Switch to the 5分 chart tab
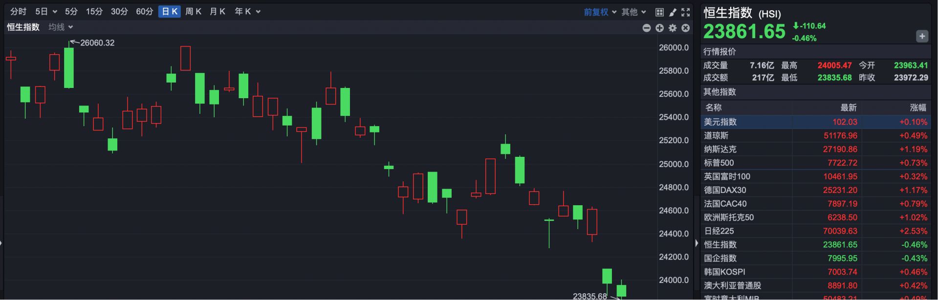Image resolution: width=938 pixels, height=300 pixels. (x=71, y=11)
